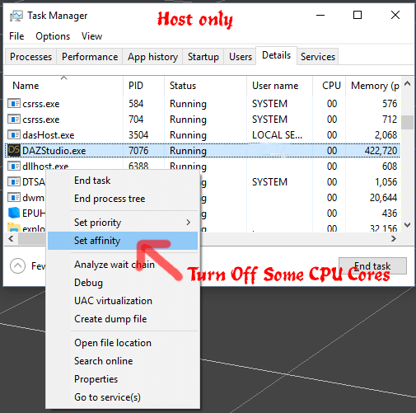This screenshot has height=413, width=416.
Task: Click the horizontal scrollbar right arrow
Action: click(393, 239)
